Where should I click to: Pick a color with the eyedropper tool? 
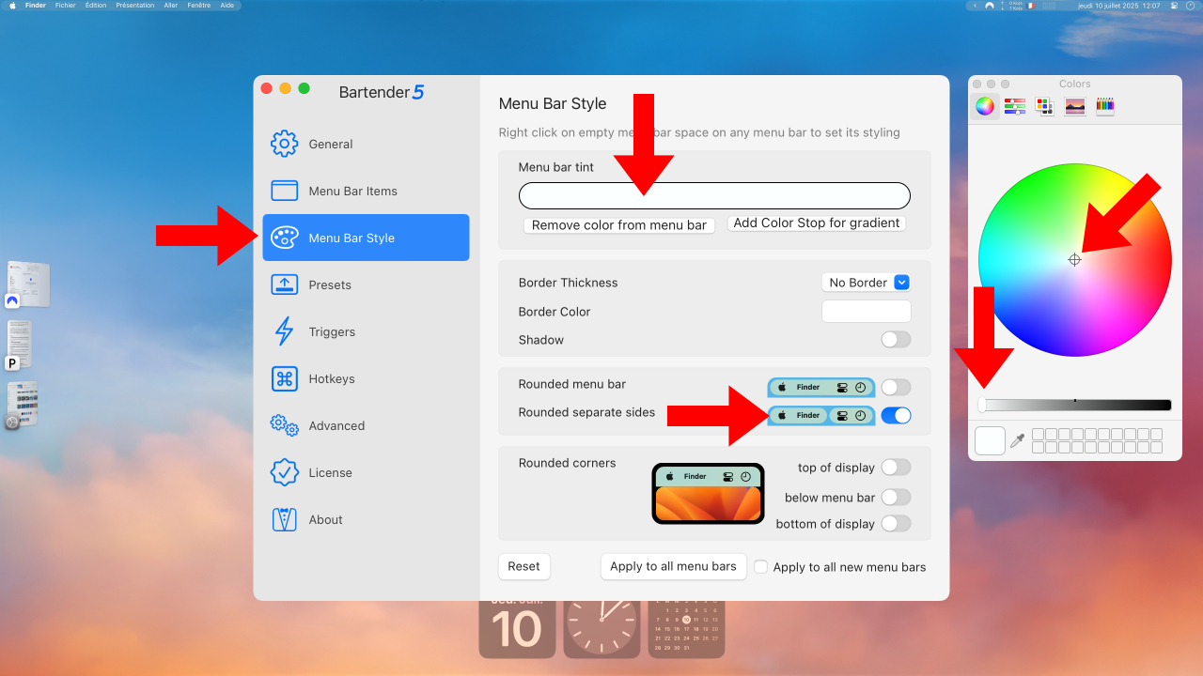click(x=1017, y=440)
